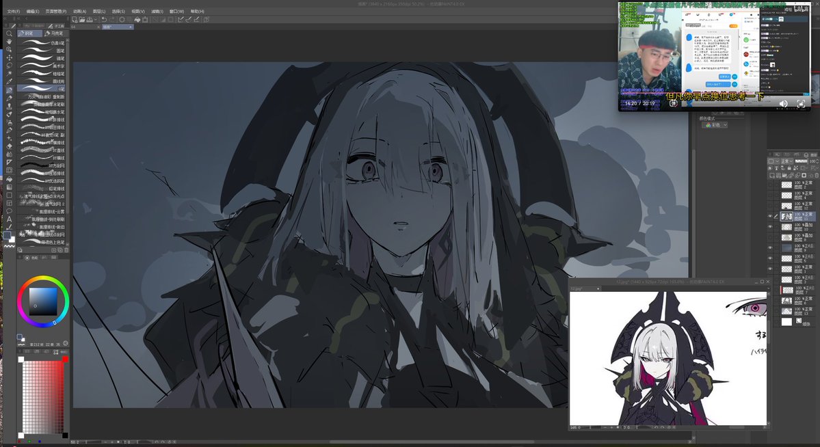820x447 pixels.
Task: Click the Save icon in command bar
Action: click(x=90, y=19)
